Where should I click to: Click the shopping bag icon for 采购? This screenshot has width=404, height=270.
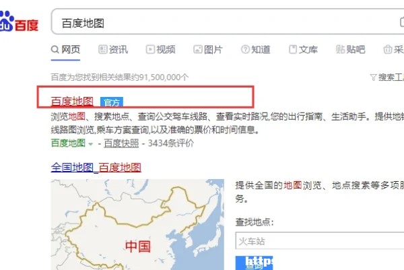tap(388, 49)
